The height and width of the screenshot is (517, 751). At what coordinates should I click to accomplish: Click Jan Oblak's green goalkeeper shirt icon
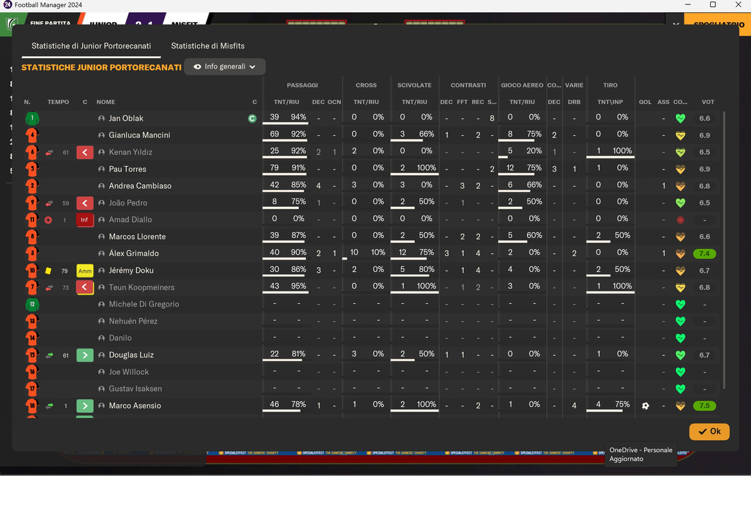point(32,118)
